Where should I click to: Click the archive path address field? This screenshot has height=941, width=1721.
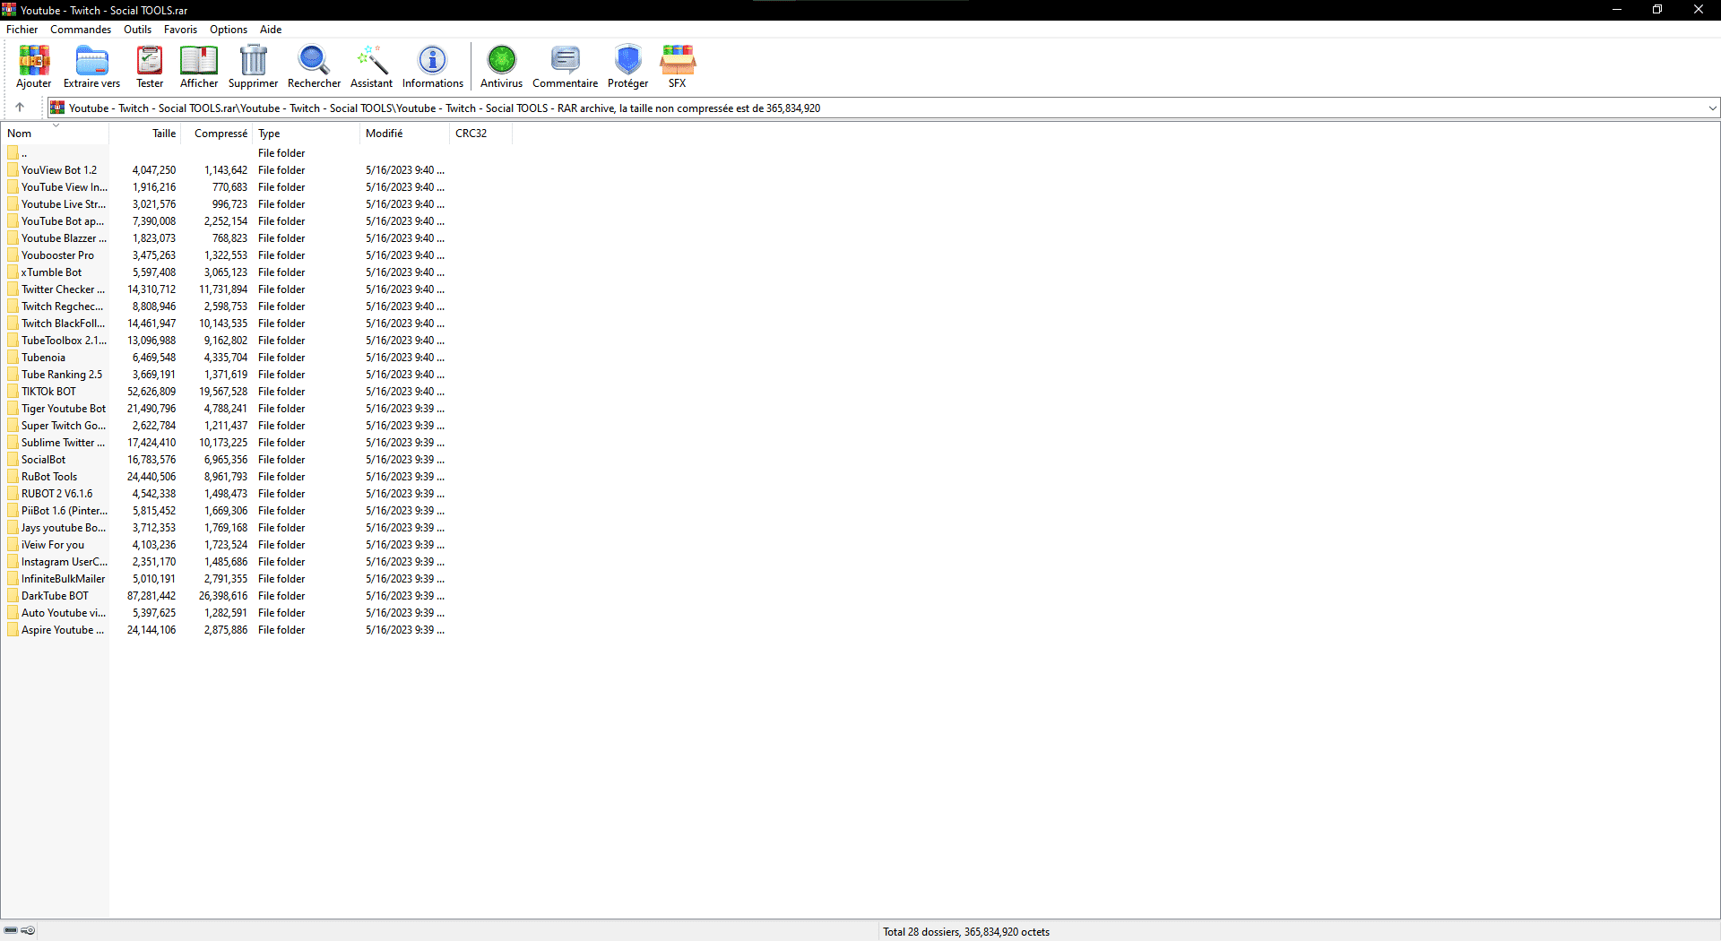pos(883,108)
